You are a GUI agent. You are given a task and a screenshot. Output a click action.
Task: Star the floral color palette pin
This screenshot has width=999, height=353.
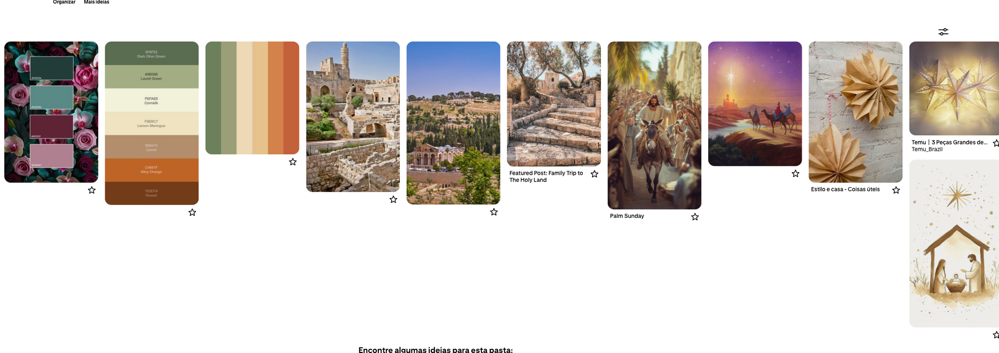(x=92, y=190)
